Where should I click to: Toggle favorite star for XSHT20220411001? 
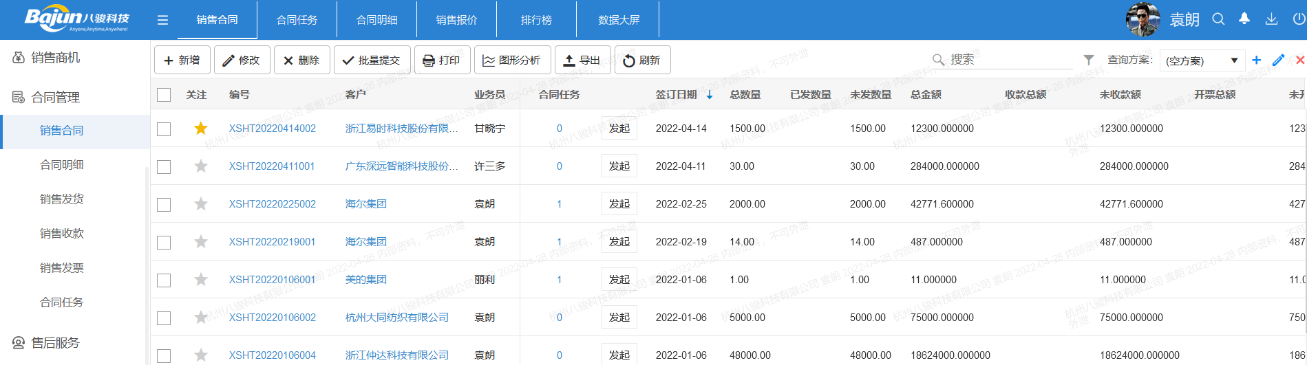pyautogui.click(x=200, y=166)
